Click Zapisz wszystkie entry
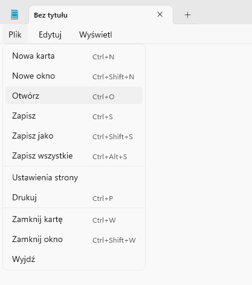Screen dimensions: 252x285 click(74, 156)
